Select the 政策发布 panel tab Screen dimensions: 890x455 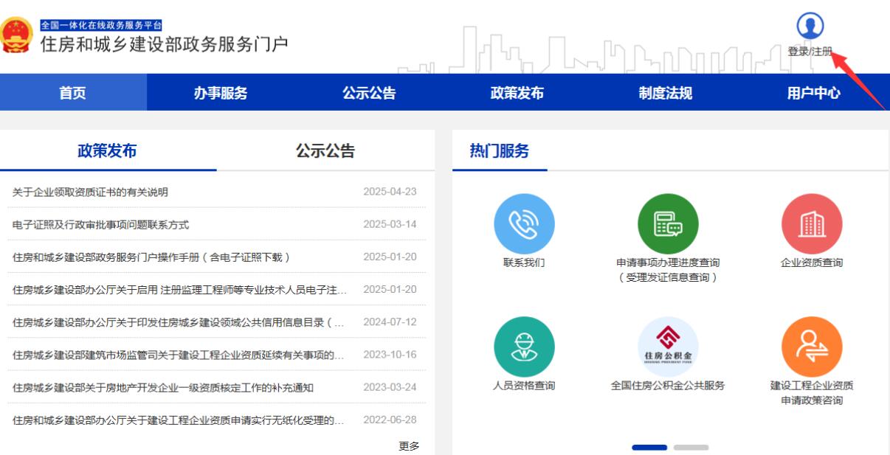pyautogui.click(x=107, y=151)
